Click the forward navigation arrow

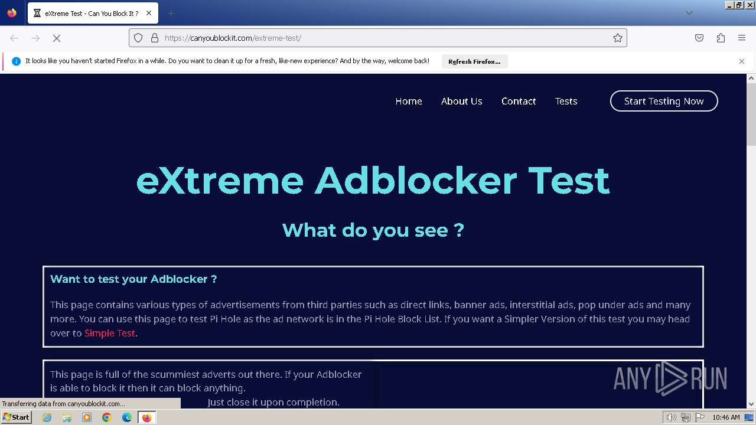coord(35,38)
